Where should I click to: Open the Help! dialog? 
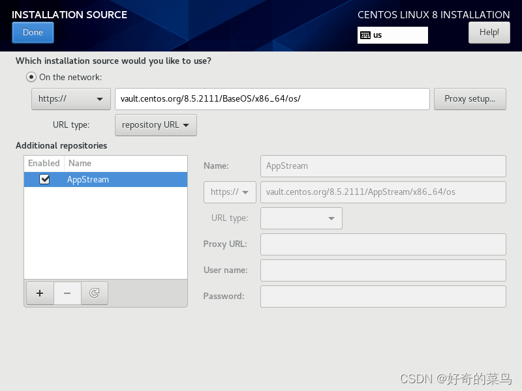click(489, 32)
